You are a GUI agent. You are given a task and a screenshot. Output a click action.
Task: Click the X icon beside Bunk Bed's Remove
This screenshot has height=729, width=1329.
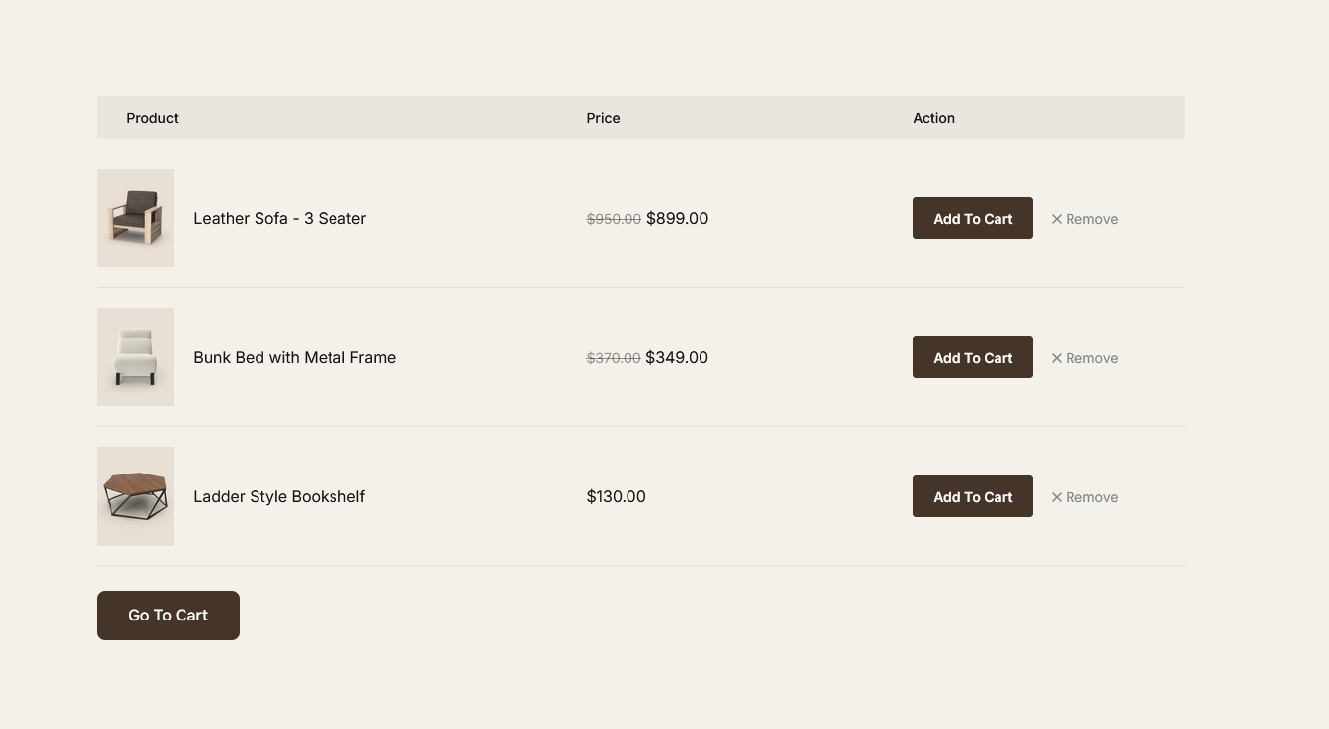pos(1057,358)
